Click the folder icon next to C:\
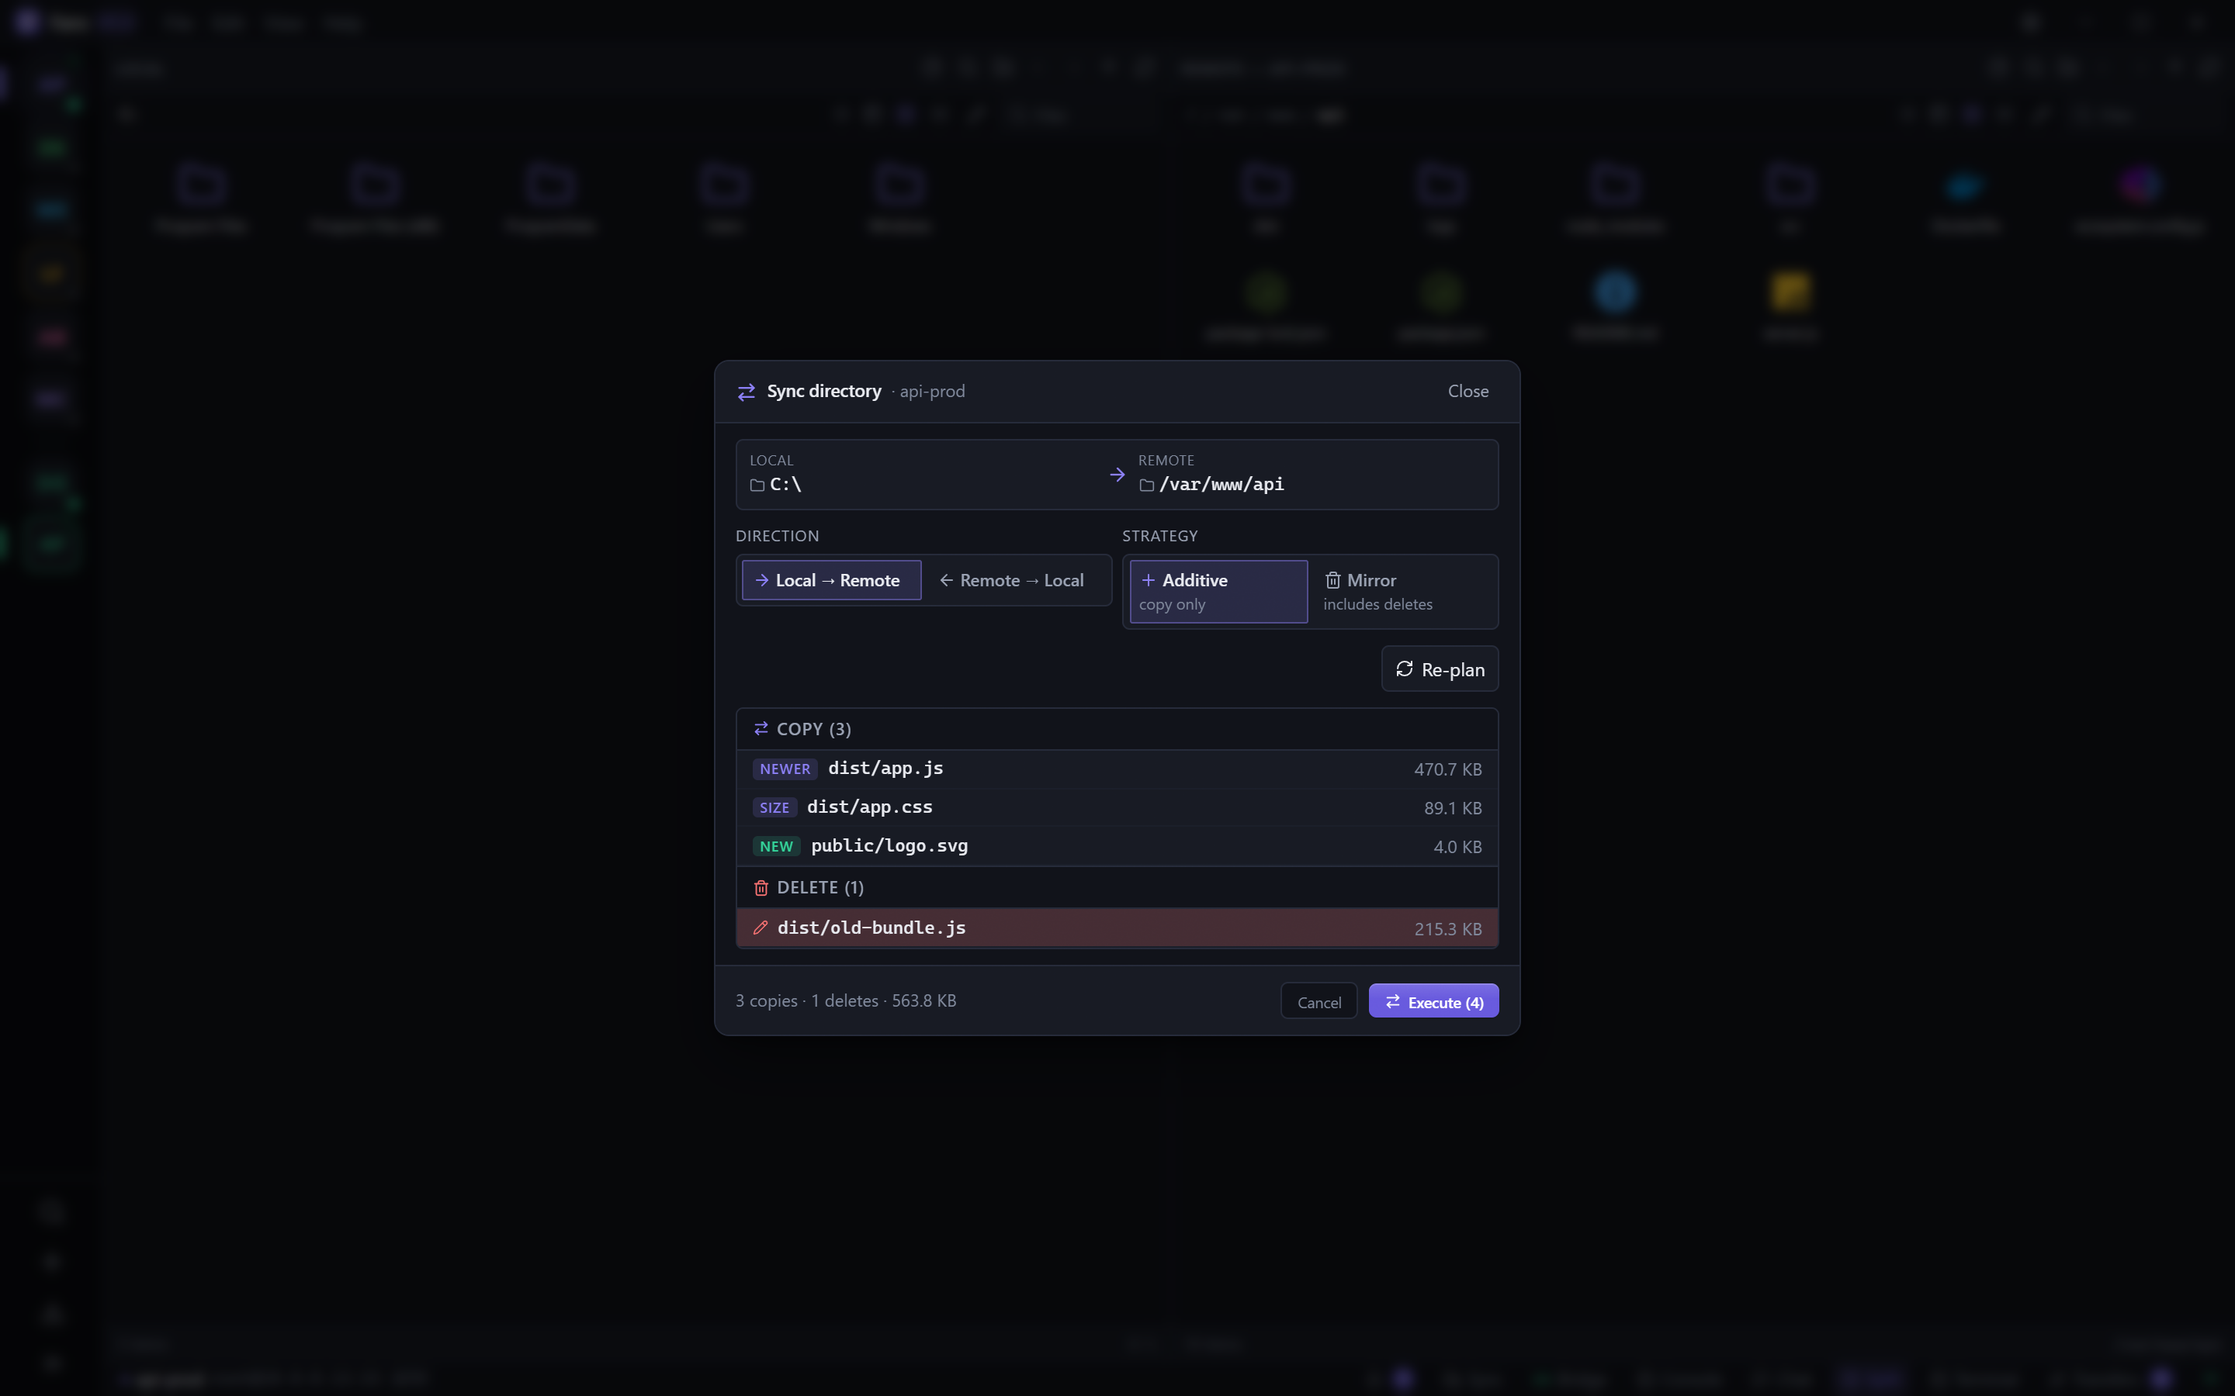Viewport: 2235px width, 1396px height. [x=757, y=485]
